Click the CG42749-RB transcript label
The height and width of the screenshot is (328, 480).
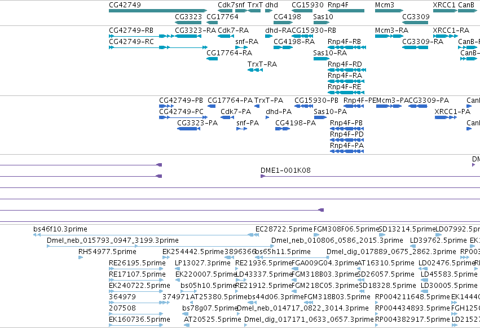click(x=131, y=30)
